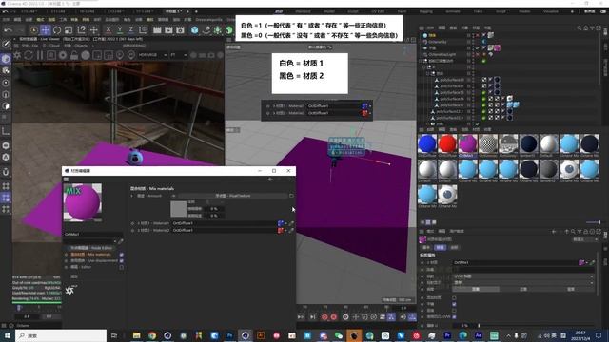This screenshot has width=609, height=342.
Task: Click the Live Viewer clay mode sphere
Action: pos(86,55)
